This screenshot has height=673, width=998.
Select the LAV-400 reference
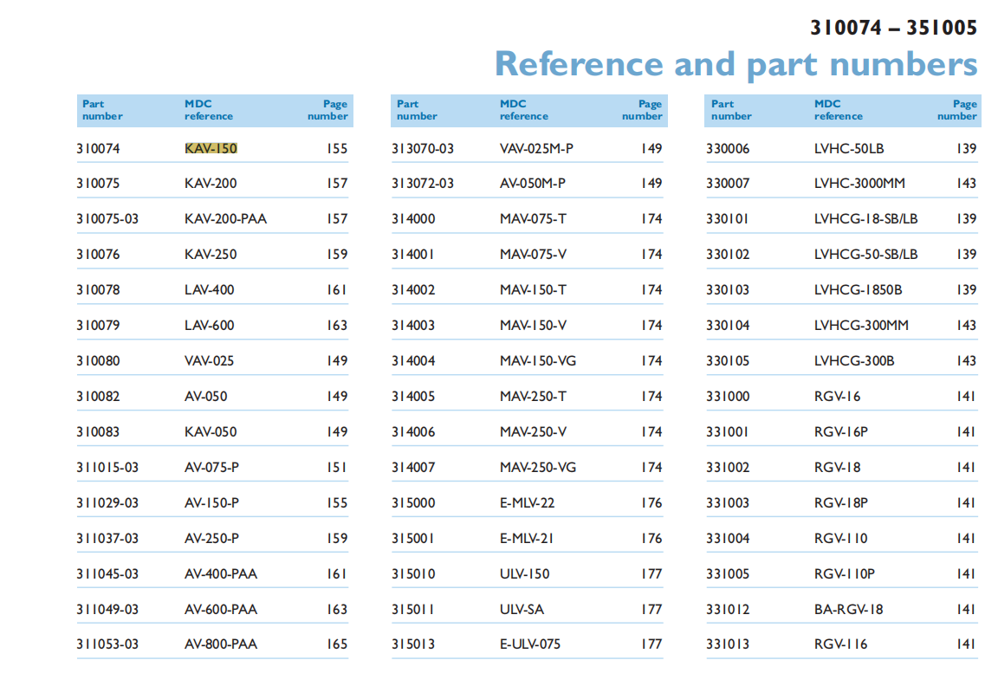(210, 290)
